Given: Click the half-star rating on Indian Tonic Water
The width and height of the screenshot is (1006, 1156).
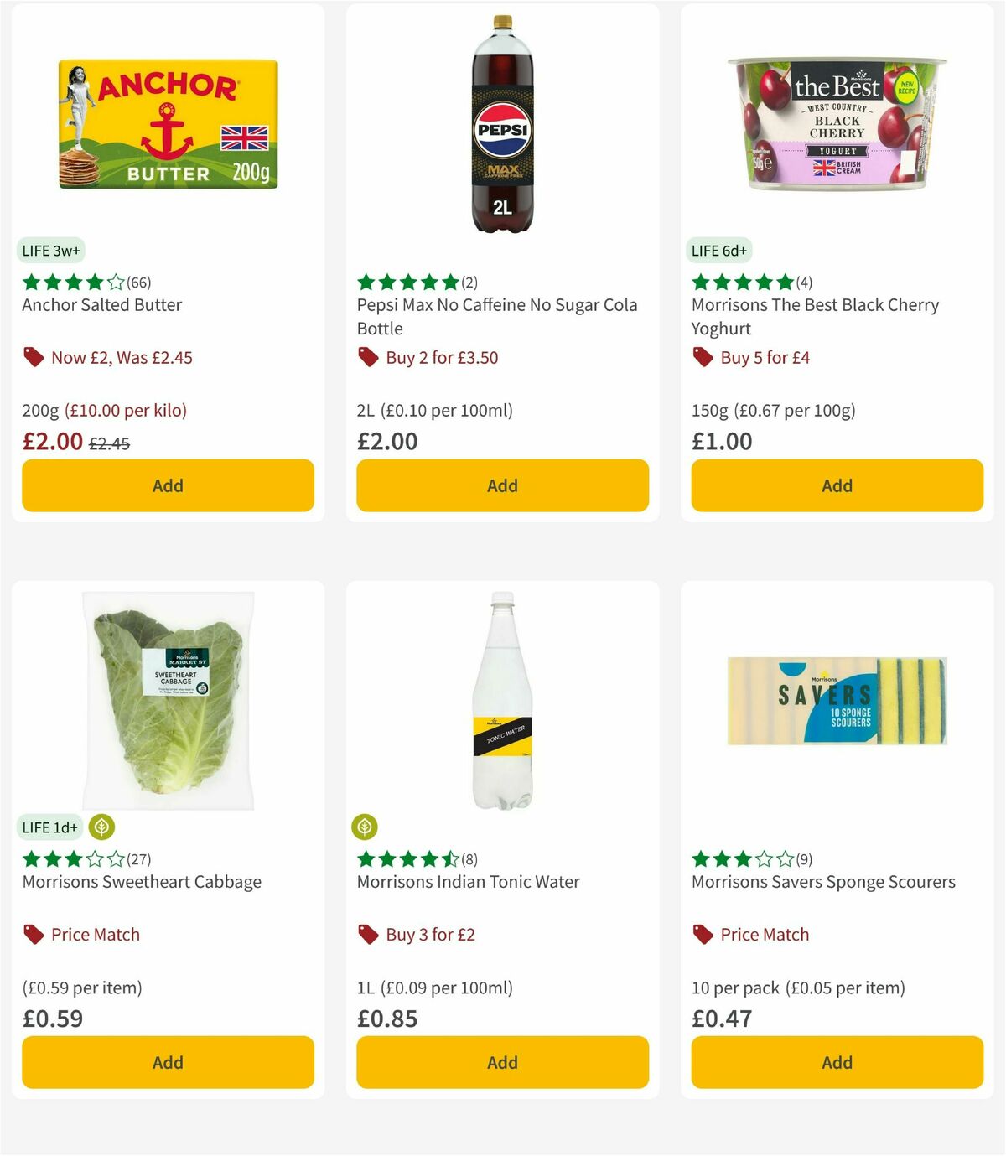Looking at the screenshot, I should [x=451, y=858].
